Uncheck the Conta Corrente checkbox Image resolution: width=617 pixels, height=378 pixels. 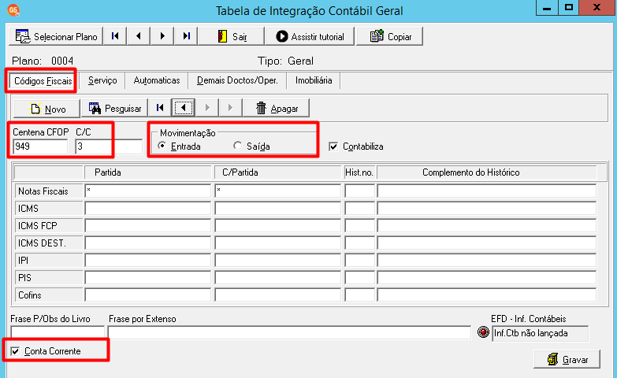(15, 351)
